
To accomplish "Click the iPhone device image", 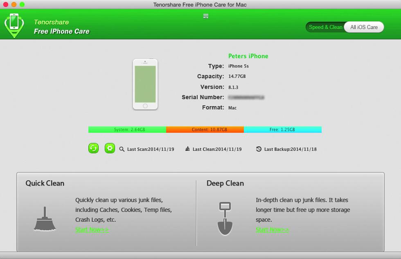I will pyautogui.click(x=145, y=84).
